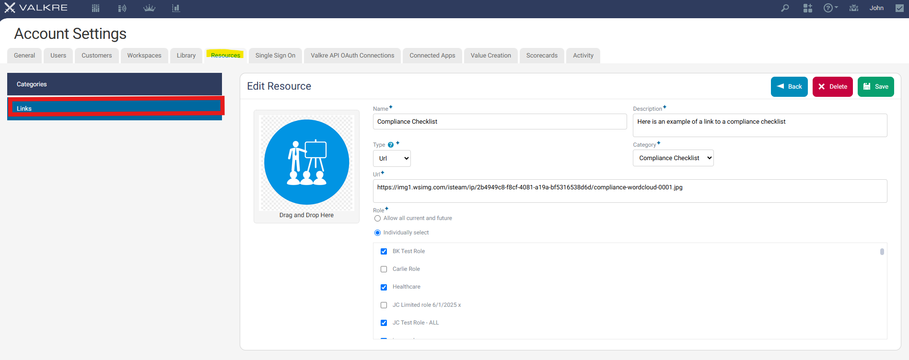The height and width of the screenshot is (360, 909).
Task: Switch to the Resources tab
Action: tap(225, 56)
